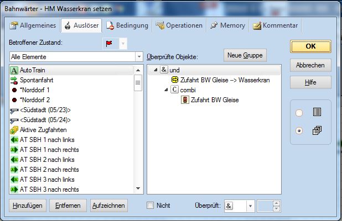Click the combi group icon
This screenshot has height=221, width=342.
(174, 90)
